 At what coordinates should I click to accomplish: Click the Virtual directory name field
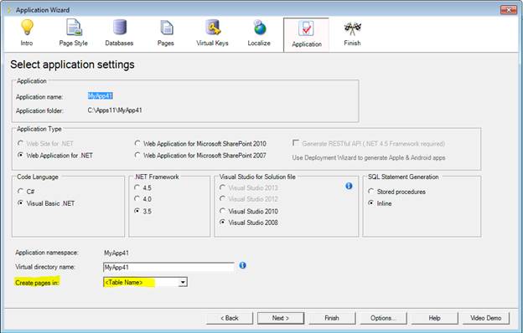pos(168,267)
